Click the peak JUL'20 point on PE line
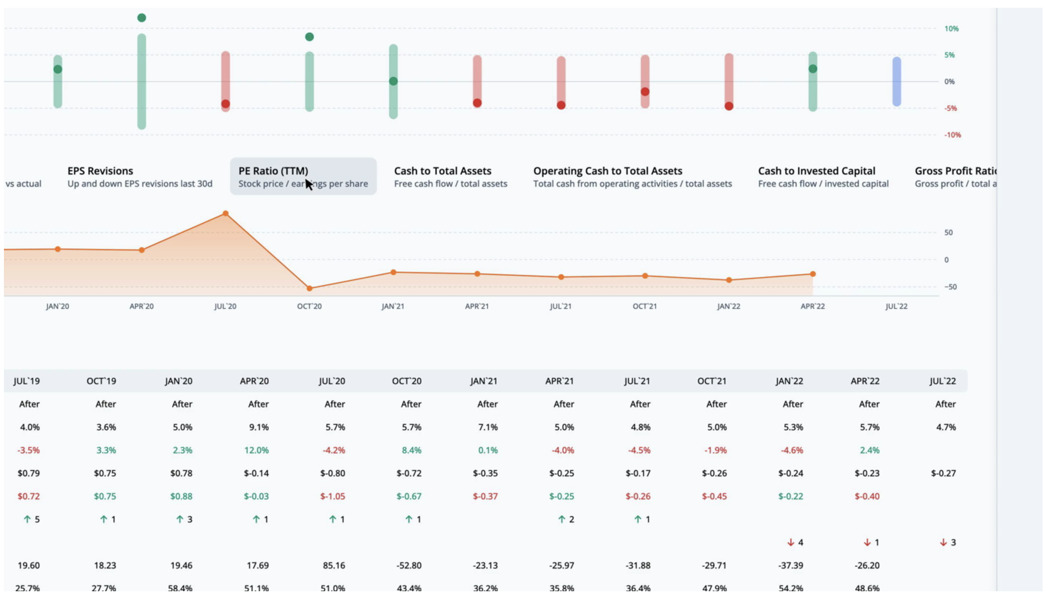 225,214
